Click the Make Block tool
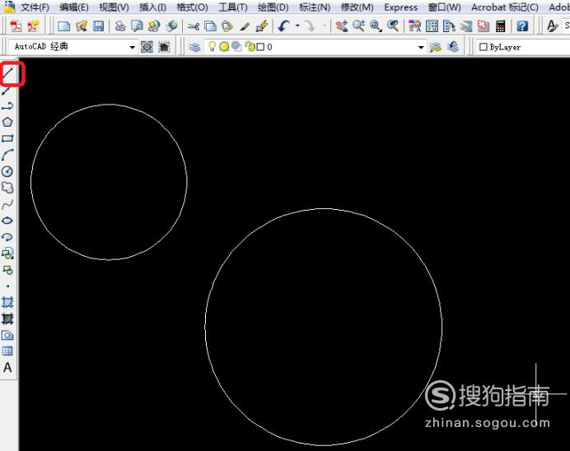Image resolution: width=570 pixels, height=451 pixels. (7, 270)
